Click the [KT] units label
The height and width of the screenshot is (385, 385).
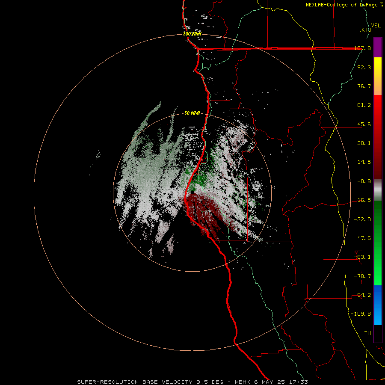point(365,30)
